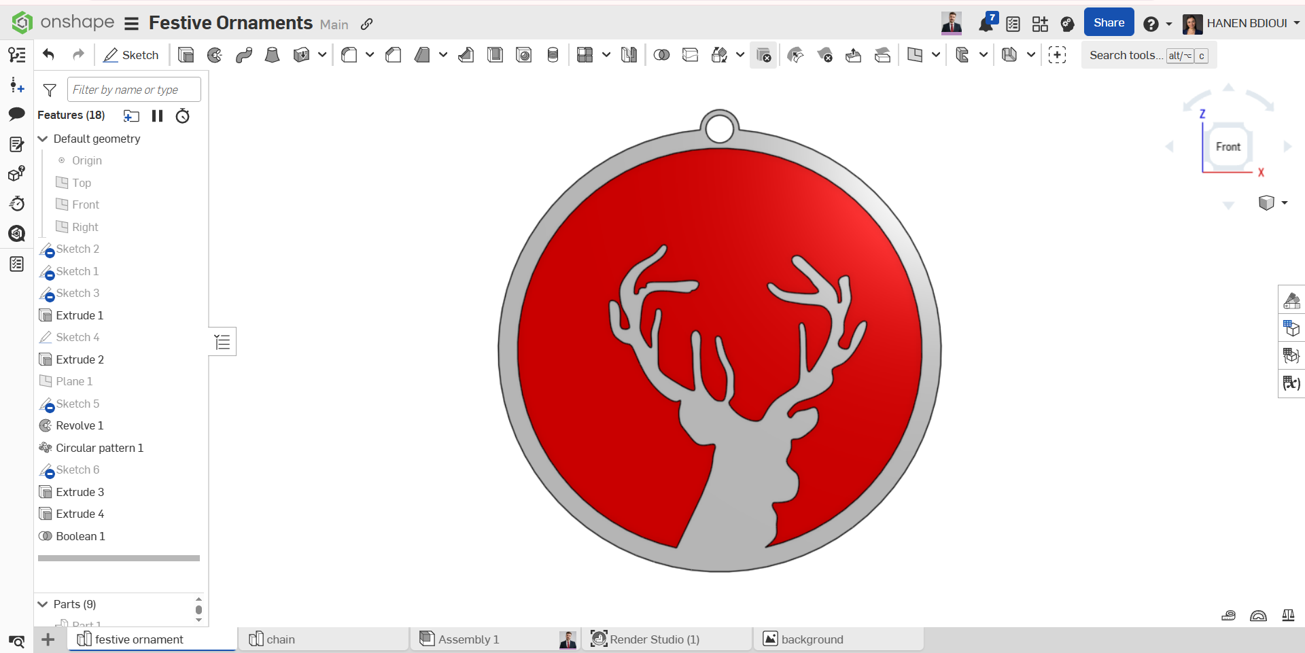
Task: Start a new Sketch
Action: click(131, 55)
